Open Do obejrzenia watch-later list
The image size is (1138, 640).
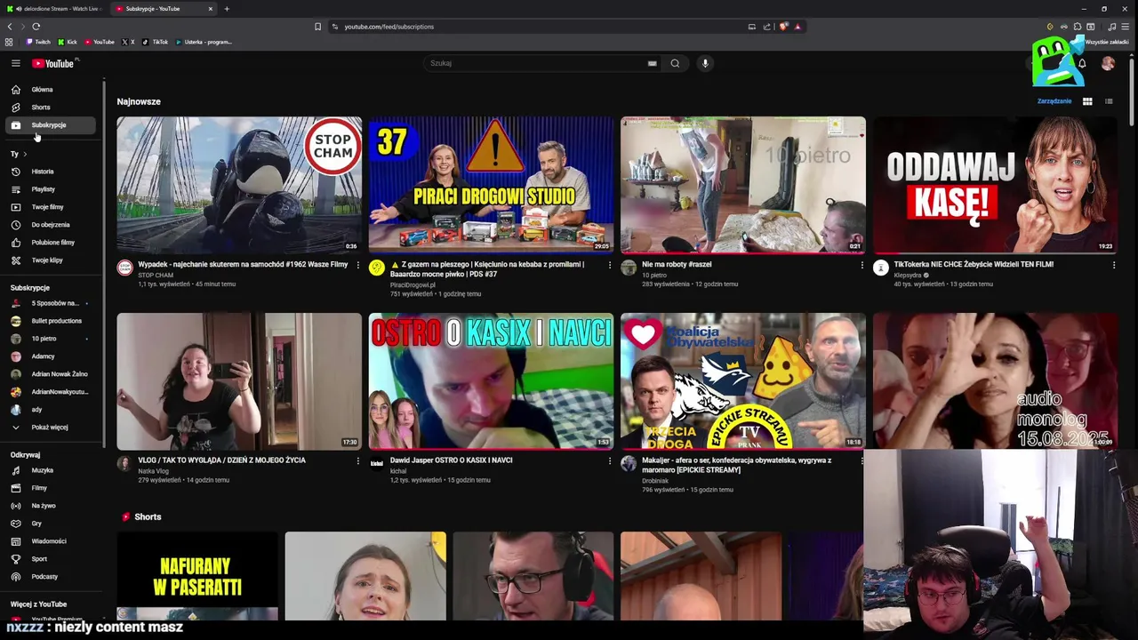52,225
